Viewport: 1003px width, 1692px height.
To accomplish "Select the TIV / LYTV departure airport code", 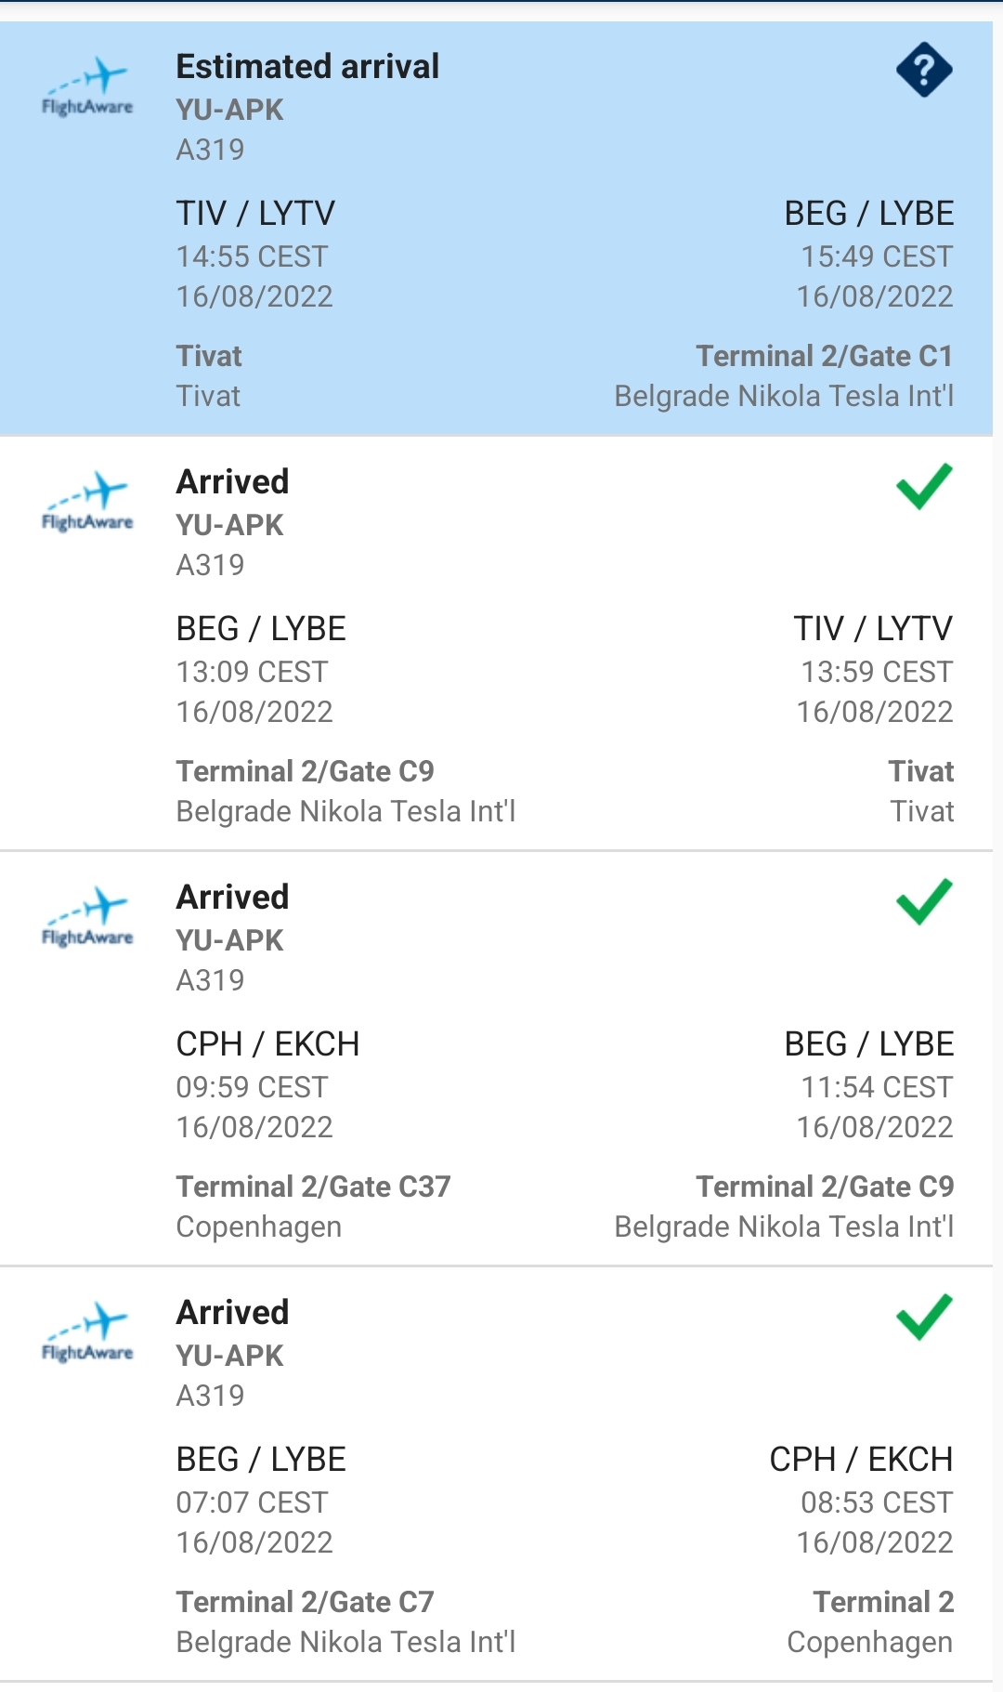I will tap(255, 214).
